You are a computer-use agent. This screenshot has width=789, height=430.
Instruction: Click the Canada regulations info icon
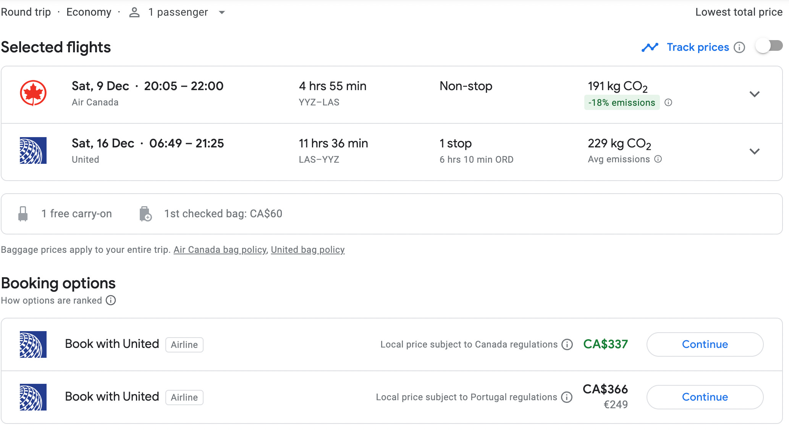pos(567,344)
